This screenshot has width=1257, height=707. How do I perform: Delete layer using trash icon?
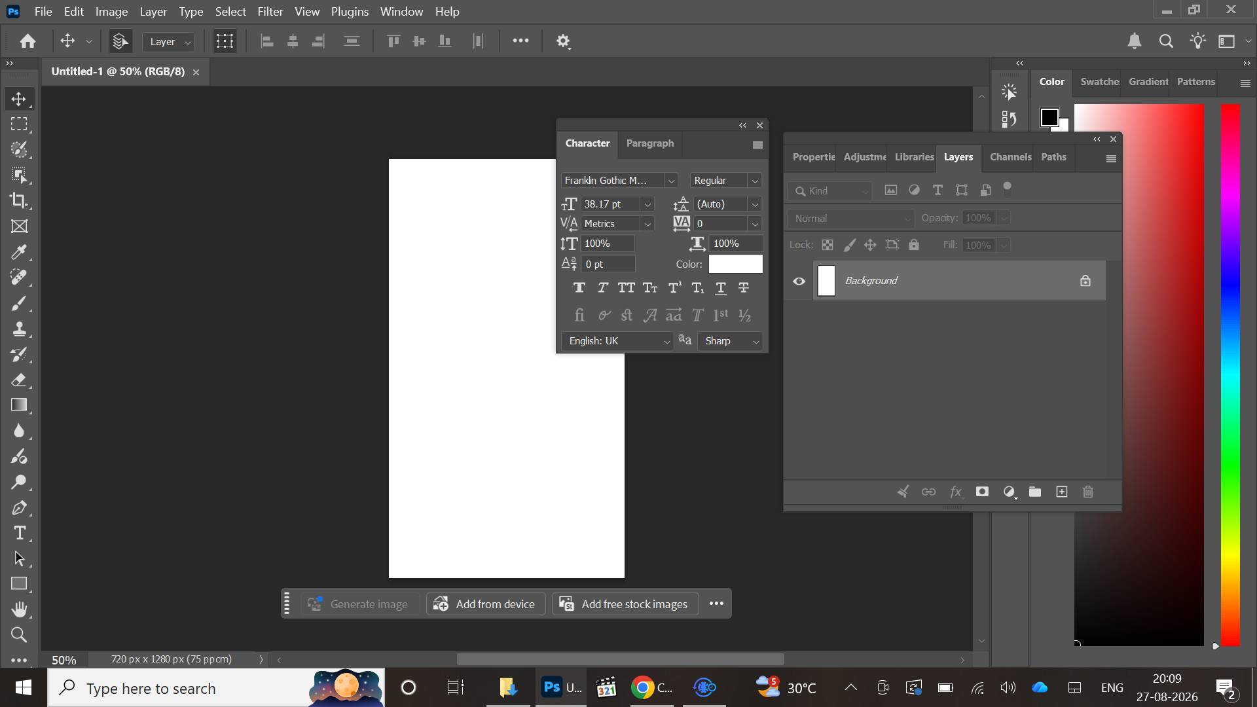(1088, 492)
